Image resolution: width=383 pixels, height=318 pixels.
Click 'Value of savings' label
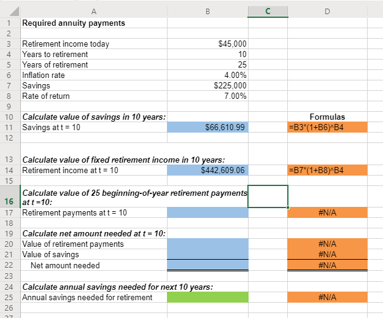pyautogui.click(x=50, y=255)
